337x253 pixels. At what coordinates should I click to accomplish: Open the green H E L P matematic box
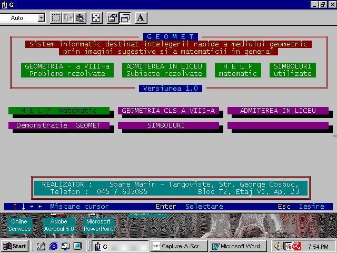237,70
